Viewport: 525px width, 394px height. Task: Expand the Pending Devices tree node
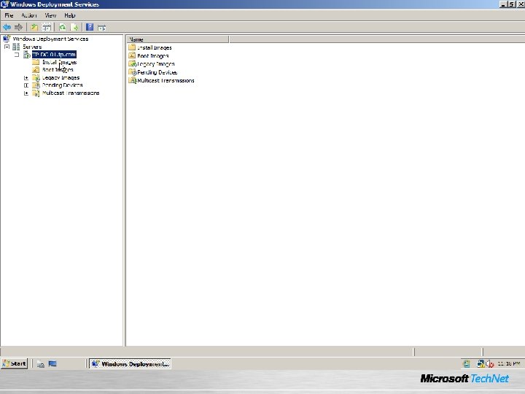click(x=26, y=85)
